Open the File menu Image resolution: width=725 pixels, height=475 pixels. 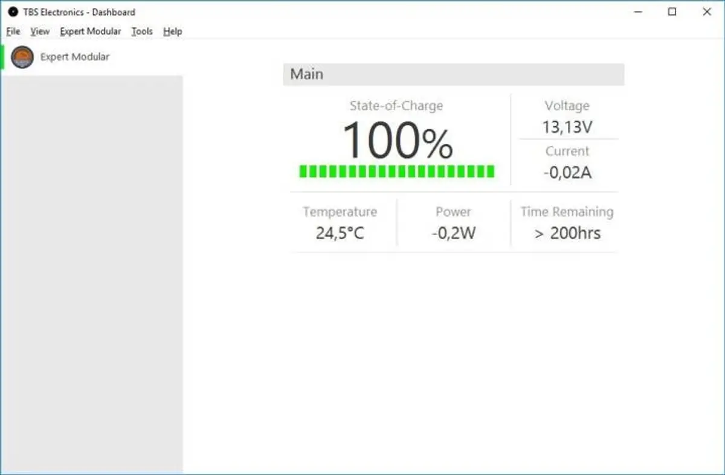coord(13,31)
